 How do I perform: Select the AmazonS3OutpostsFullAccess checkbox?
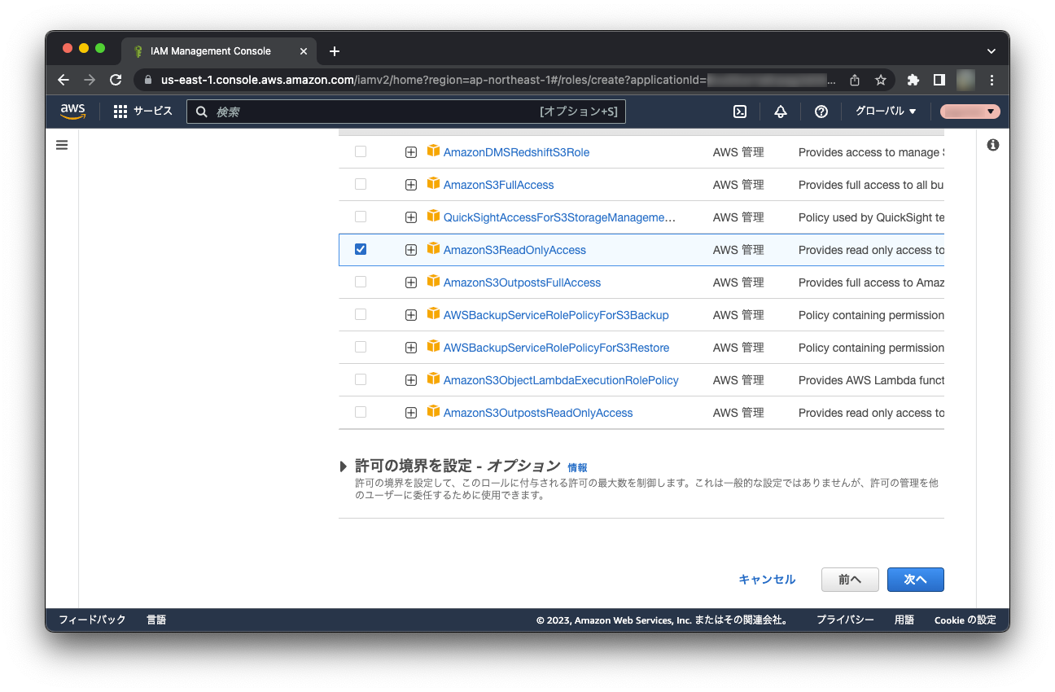click(x=361, y=282)
